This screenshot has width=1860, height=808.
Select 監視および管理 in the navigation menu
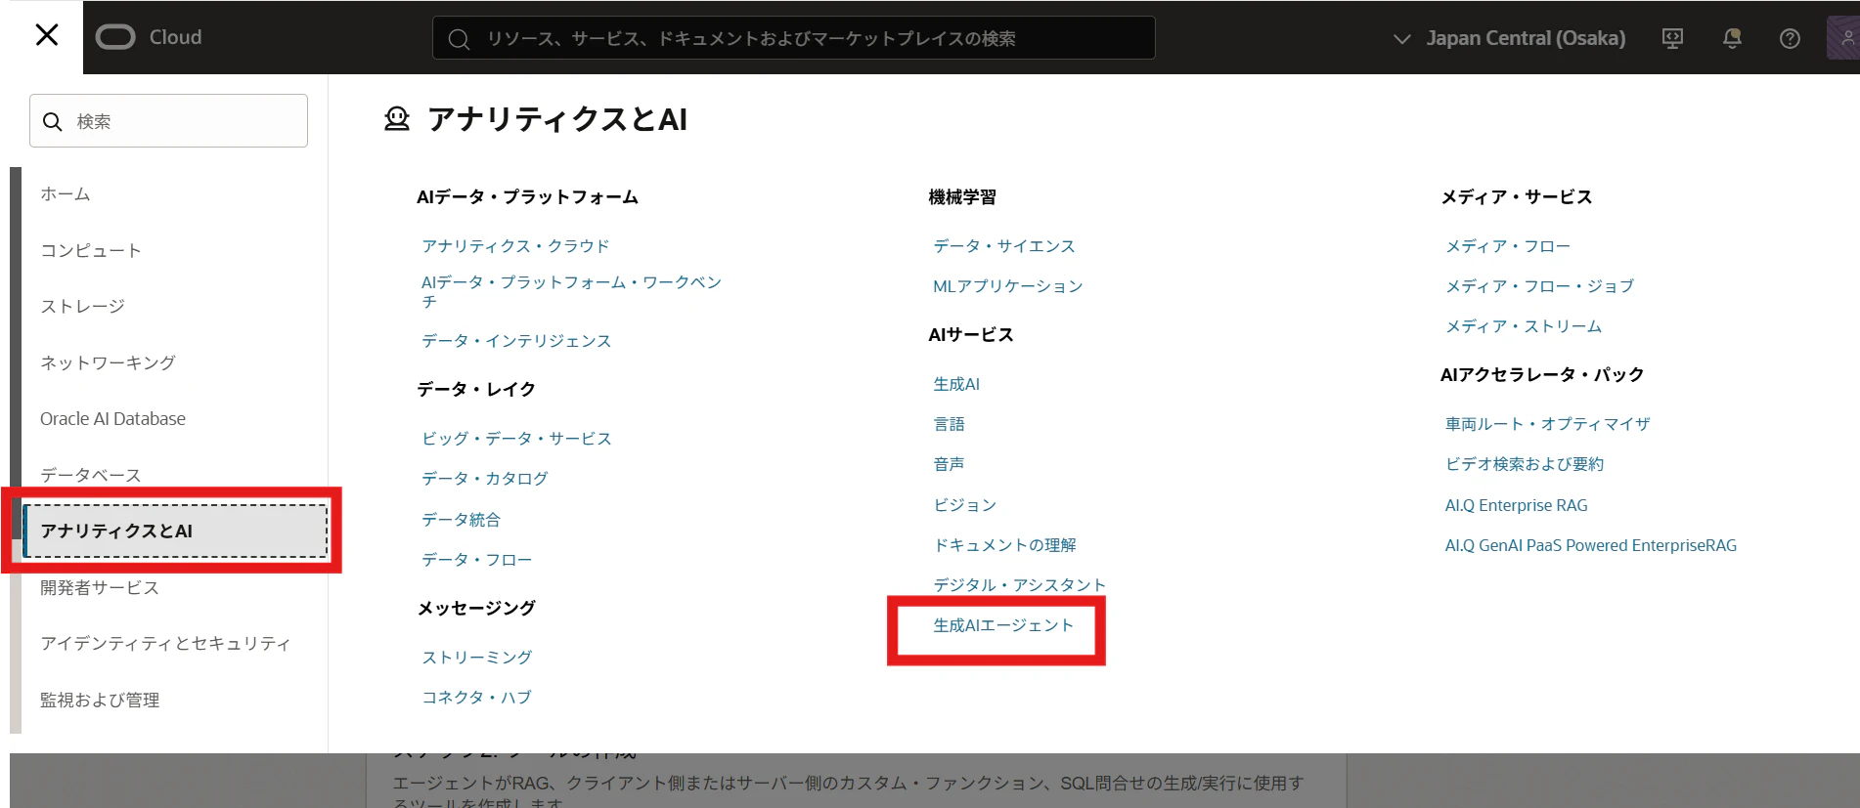pyautogui.click(x=100, y=700)
